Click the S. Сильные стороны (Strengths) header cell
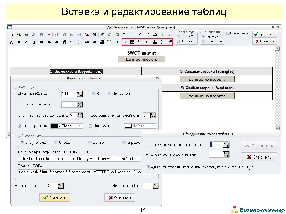Image resolution: width=286 pixels, height=214 pixels. [x=207, y=71]
